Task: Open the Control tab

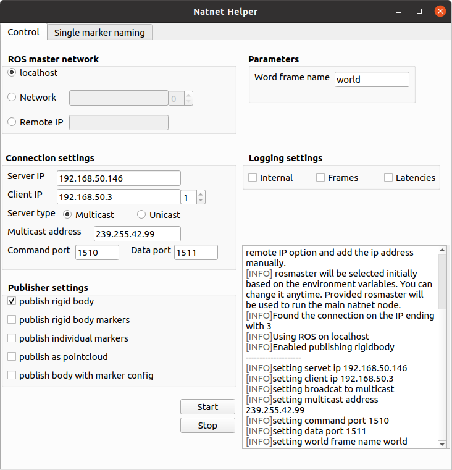Action: tap(23, 32)
